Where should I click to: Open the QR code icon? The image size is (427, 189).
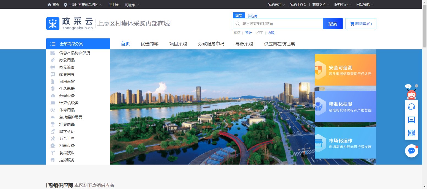[x=412, y=133]
